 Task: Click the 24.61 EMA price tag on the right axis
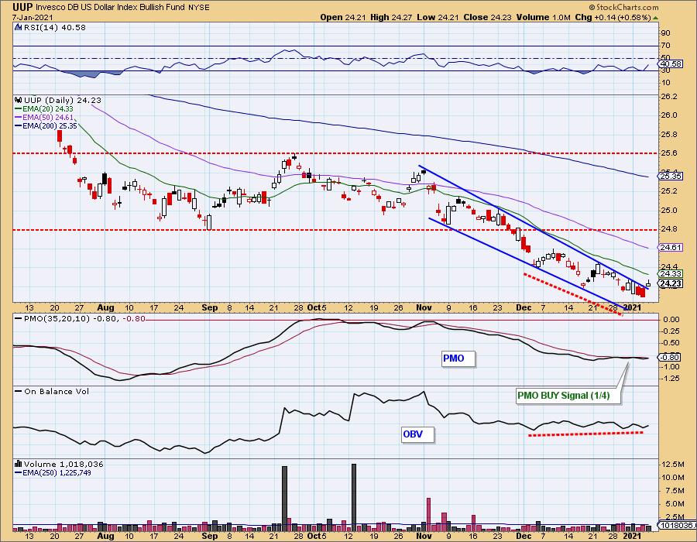[671, 248]
